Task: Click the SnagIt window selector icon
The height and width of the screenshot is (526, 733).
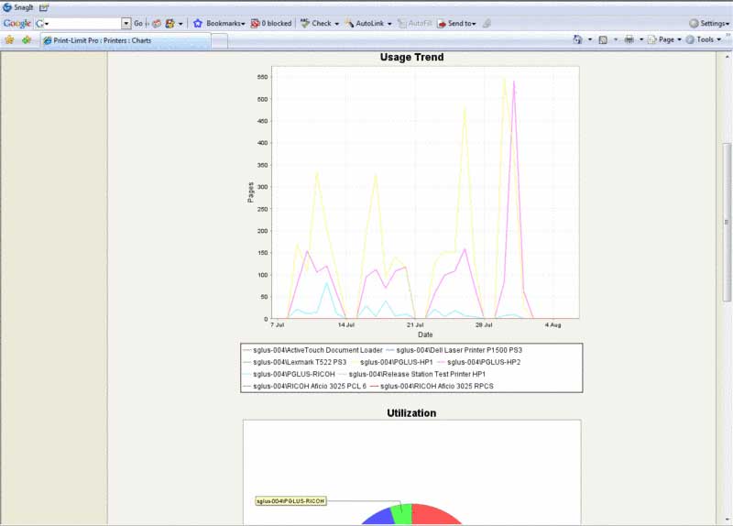Action: (x=43, y=6)
